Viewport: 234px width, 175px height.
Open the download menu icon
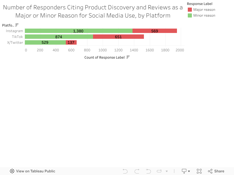(x=186, y=171)
